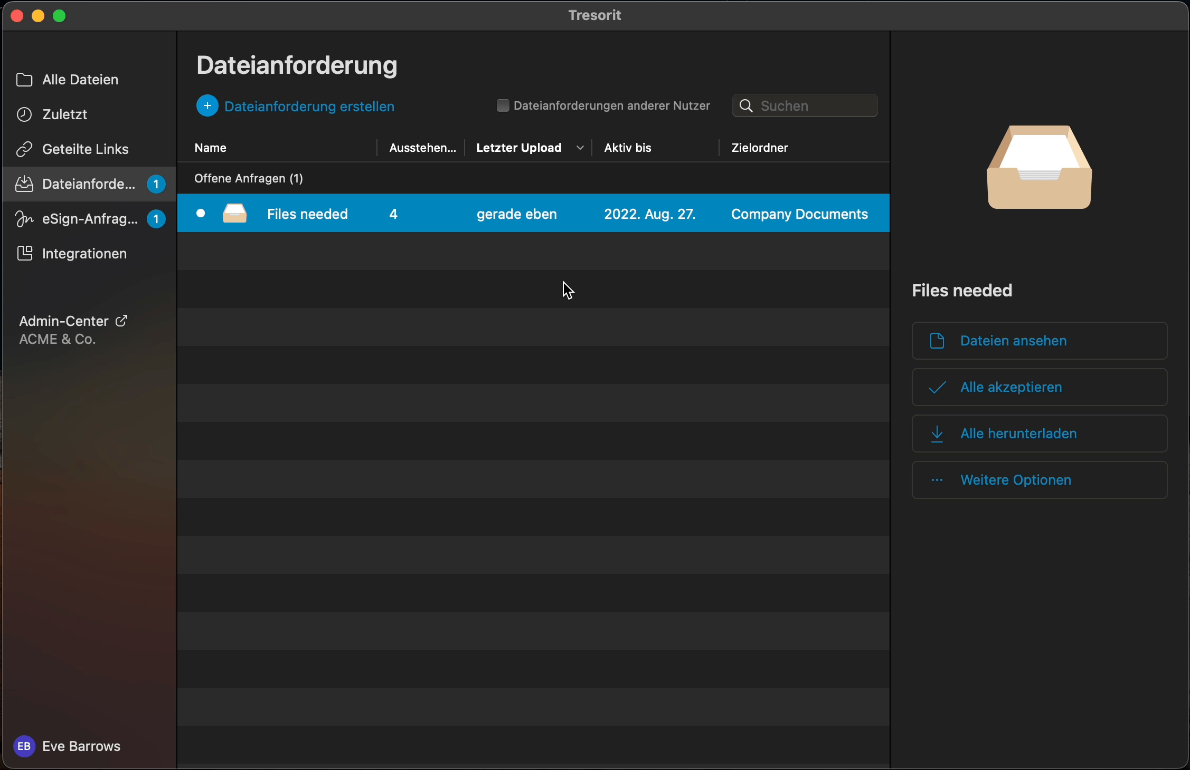This screenshot has height=770, width=1190.
Task: Click the document icon on Dateien ansehen
Action: 937,341
